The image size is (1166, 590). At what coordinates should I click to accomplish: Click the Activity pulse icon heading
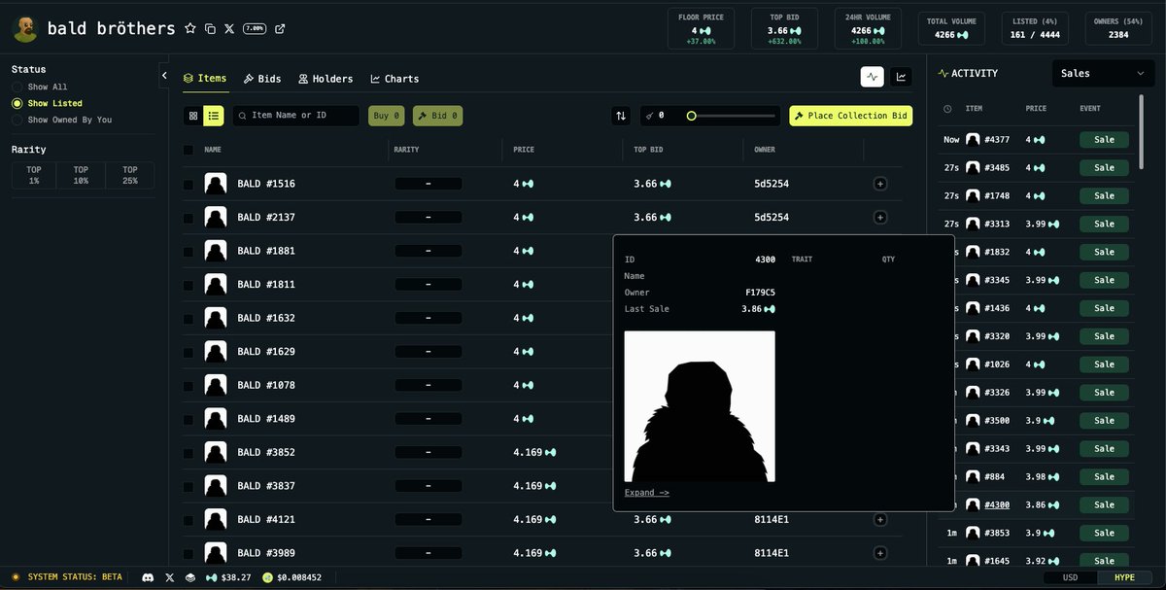943,73
